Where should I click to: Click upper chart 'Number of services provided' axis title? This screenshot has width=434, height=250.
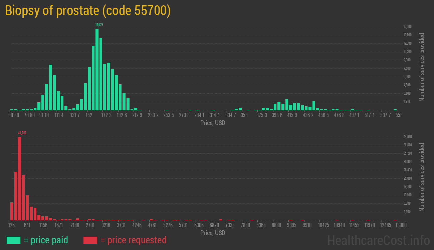(x=422, y=67)
